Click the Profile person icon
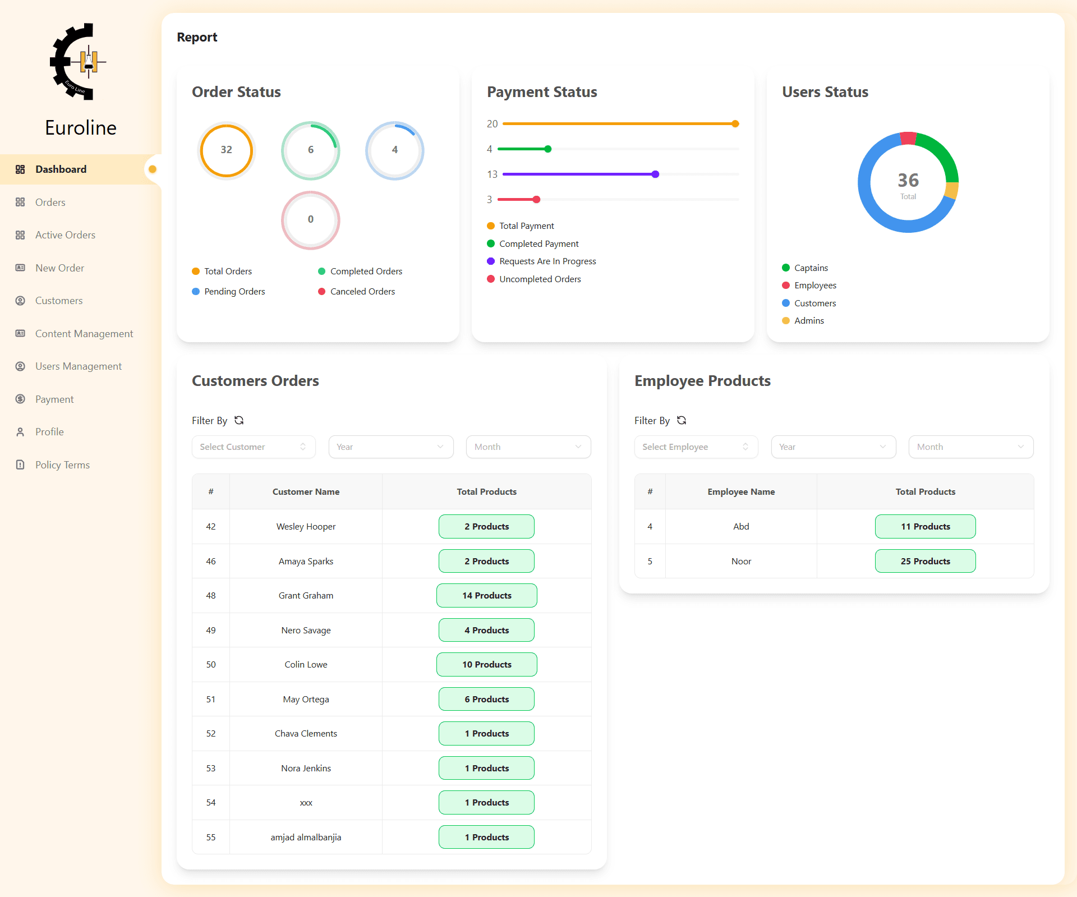This screenshot has height=897, width=1077. click(x=20, y=432)
